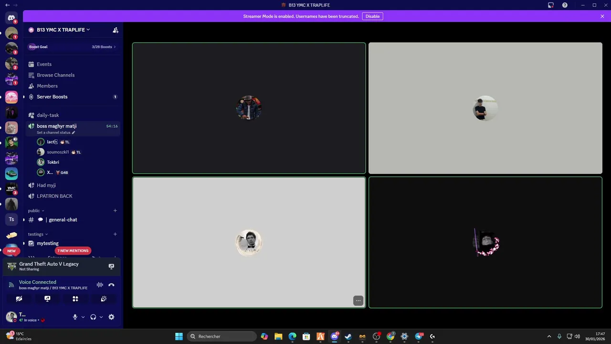Viewport: 611px width, 344px height.
Task: Turn on camera in the voice panel
Action: click(19, 299)
